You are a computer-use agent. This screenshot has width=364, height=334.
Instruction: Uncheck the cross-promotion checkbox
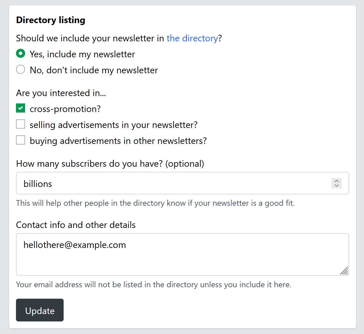(x=21, y=108)
